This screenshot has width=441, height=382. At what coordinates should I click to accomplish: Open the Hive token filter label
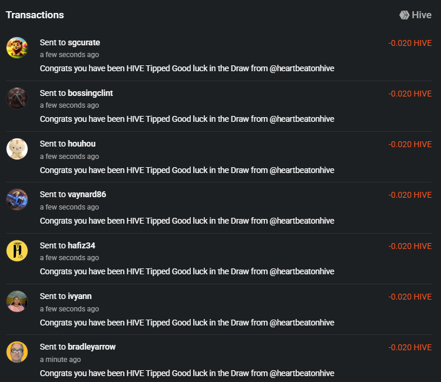422,15
